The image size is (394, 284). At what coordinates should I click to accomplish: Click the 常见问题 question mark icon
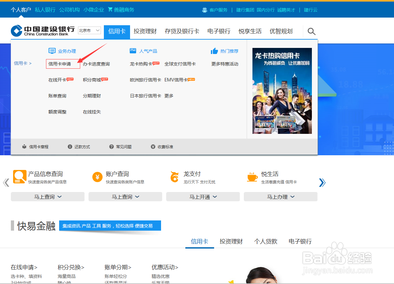tap(112, 147)
